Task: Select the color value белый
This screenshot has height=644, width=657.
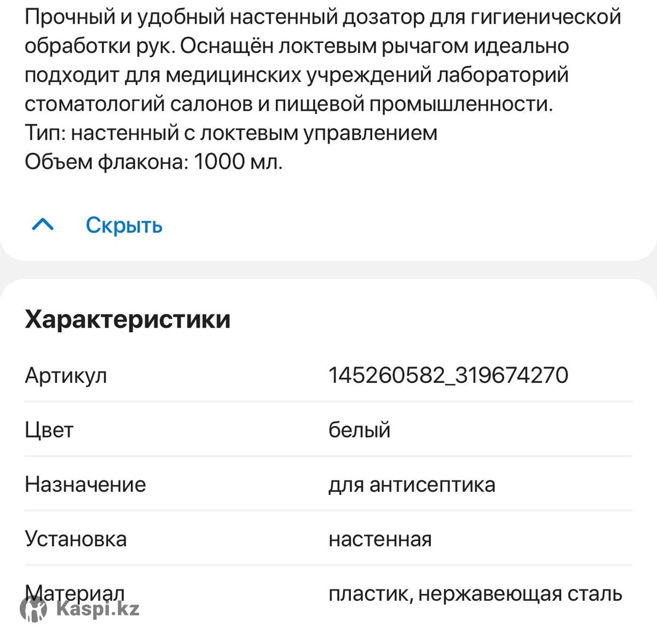Action: (359, 430)
